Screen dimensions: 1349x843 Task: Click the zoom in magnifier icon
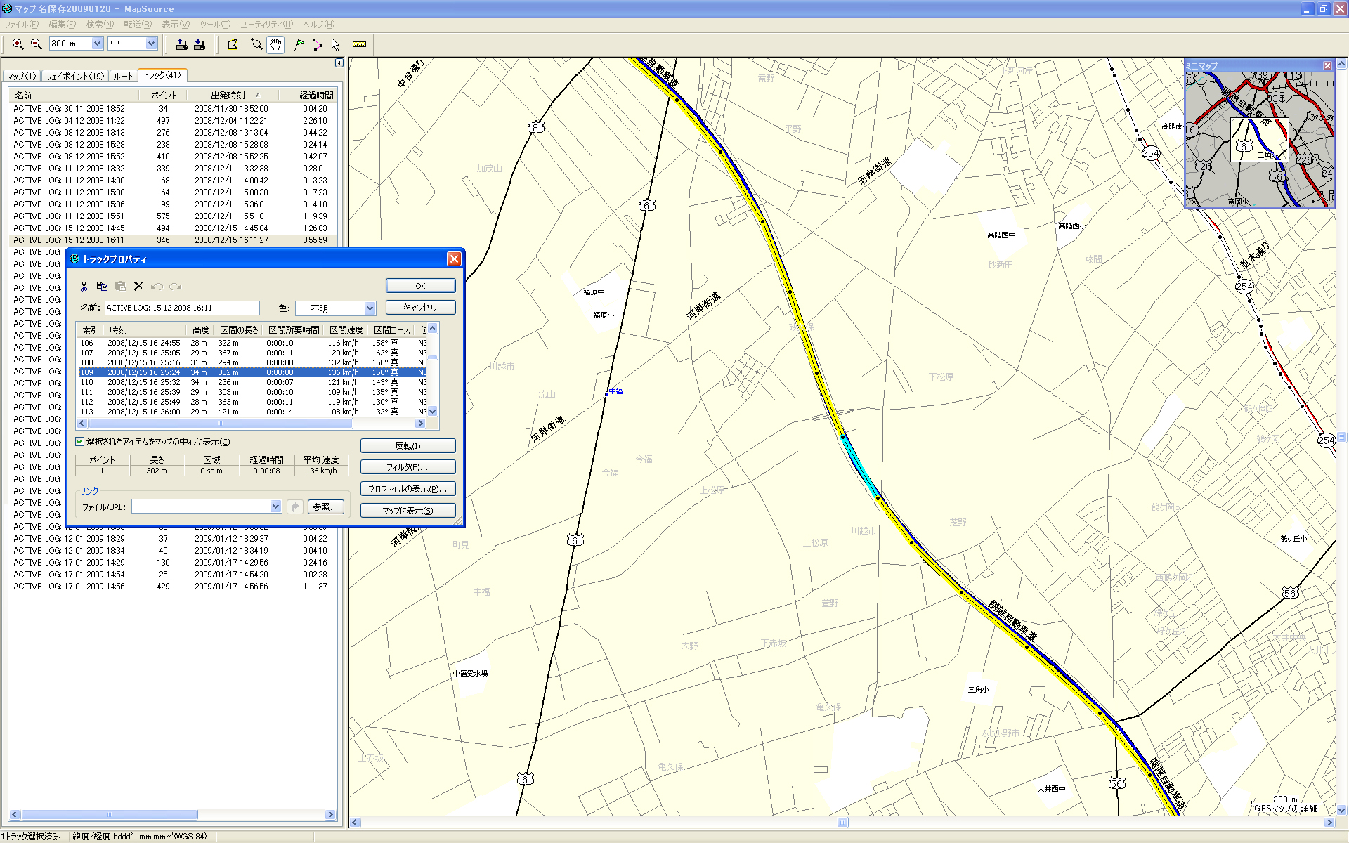tap(18, 44)
